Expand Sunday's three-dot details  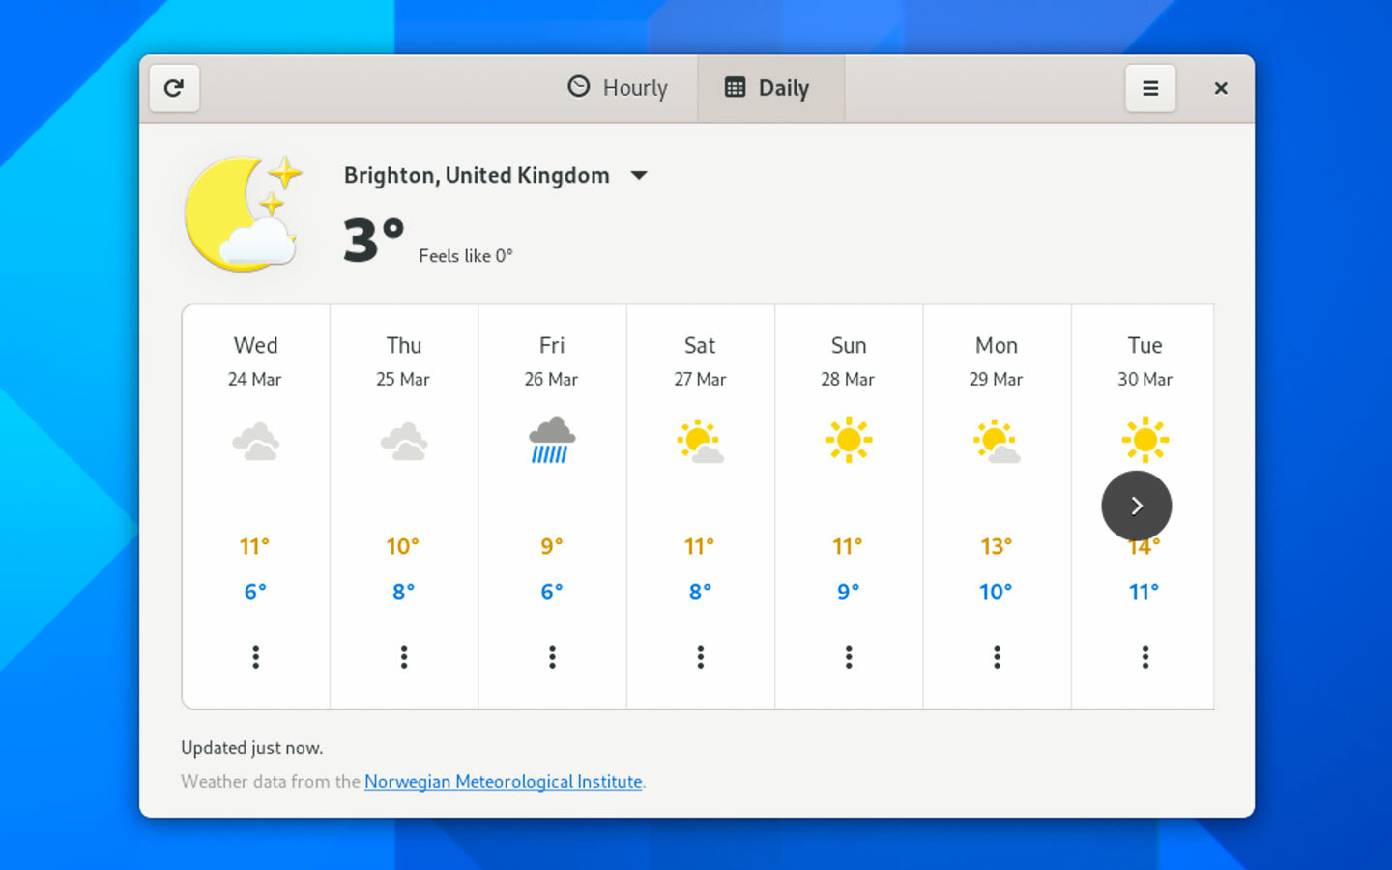(849, 657)
